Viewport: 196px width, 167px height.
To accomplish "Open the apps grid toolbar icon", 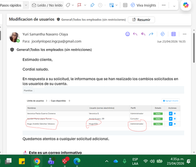I will click(x=125, y=5).
